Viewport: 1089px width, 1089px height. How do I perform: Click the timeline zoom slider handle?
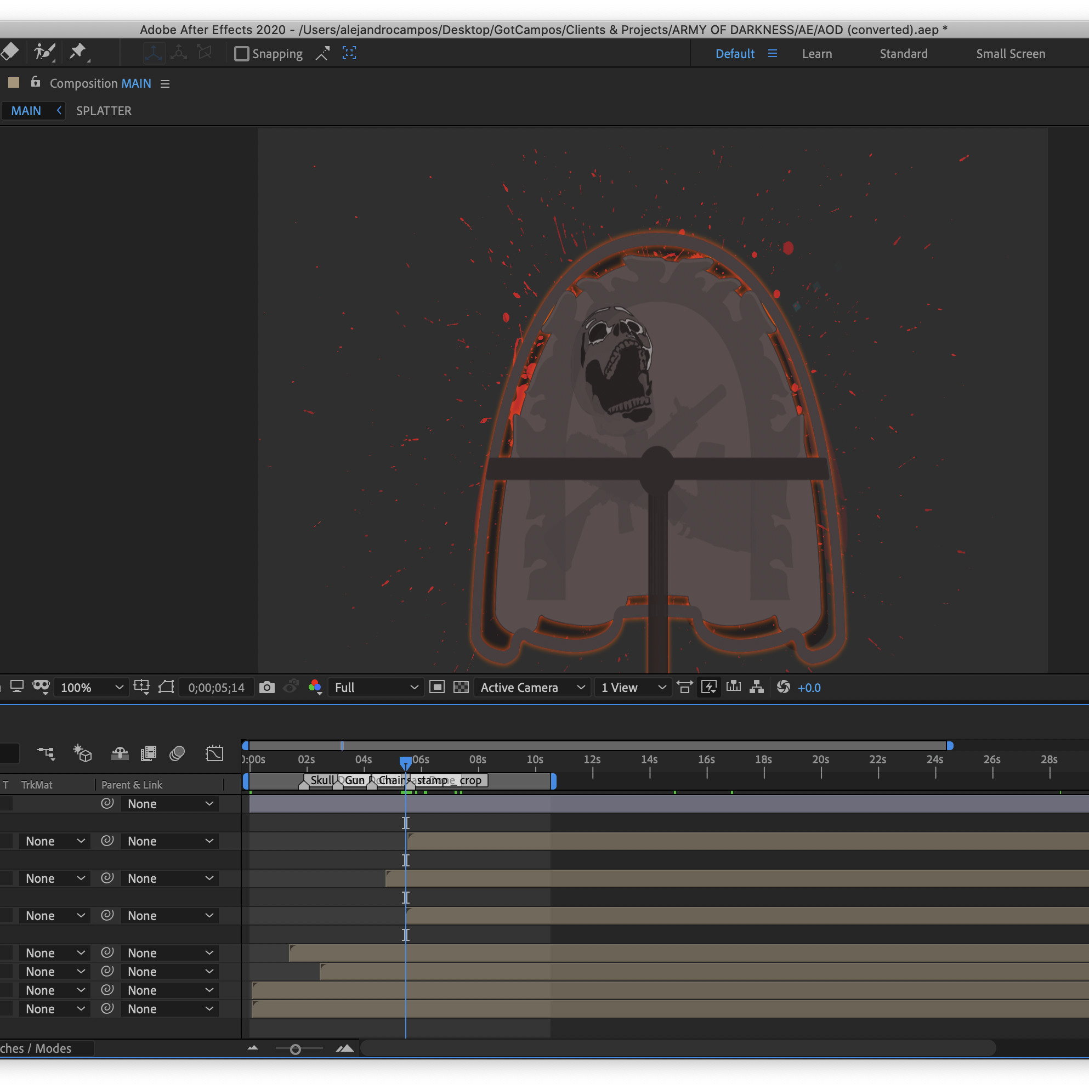point(296,1049)
